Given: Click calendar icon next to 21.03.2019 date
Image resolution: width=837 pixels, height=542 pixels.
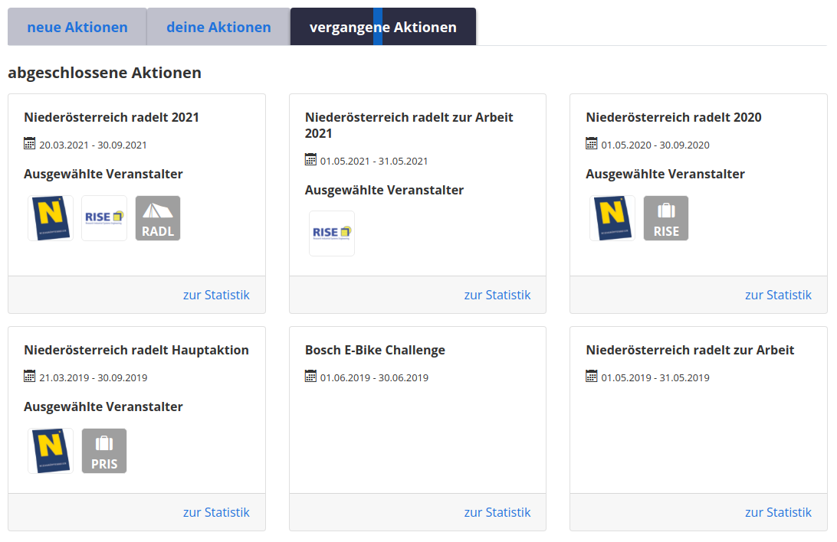Looking at the screenshot, I should [29, 376].
